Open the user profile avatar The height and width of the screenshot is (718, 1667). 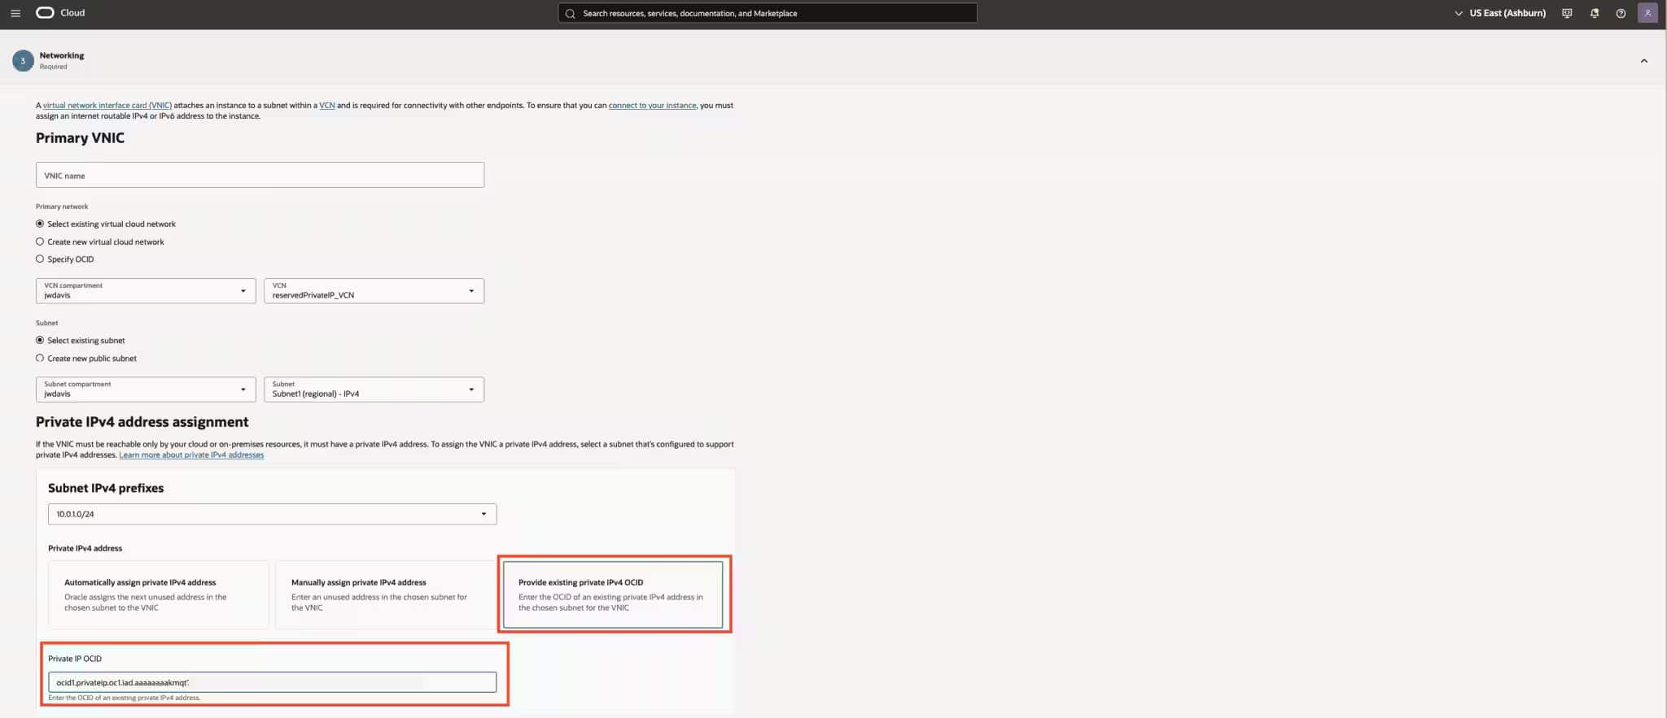[1647, 13]
